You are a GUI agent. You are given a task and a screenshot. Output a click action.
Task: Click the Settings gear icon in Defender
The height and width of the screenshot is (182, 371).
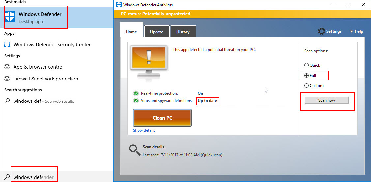pyautogui.click(x=321, y=31)
